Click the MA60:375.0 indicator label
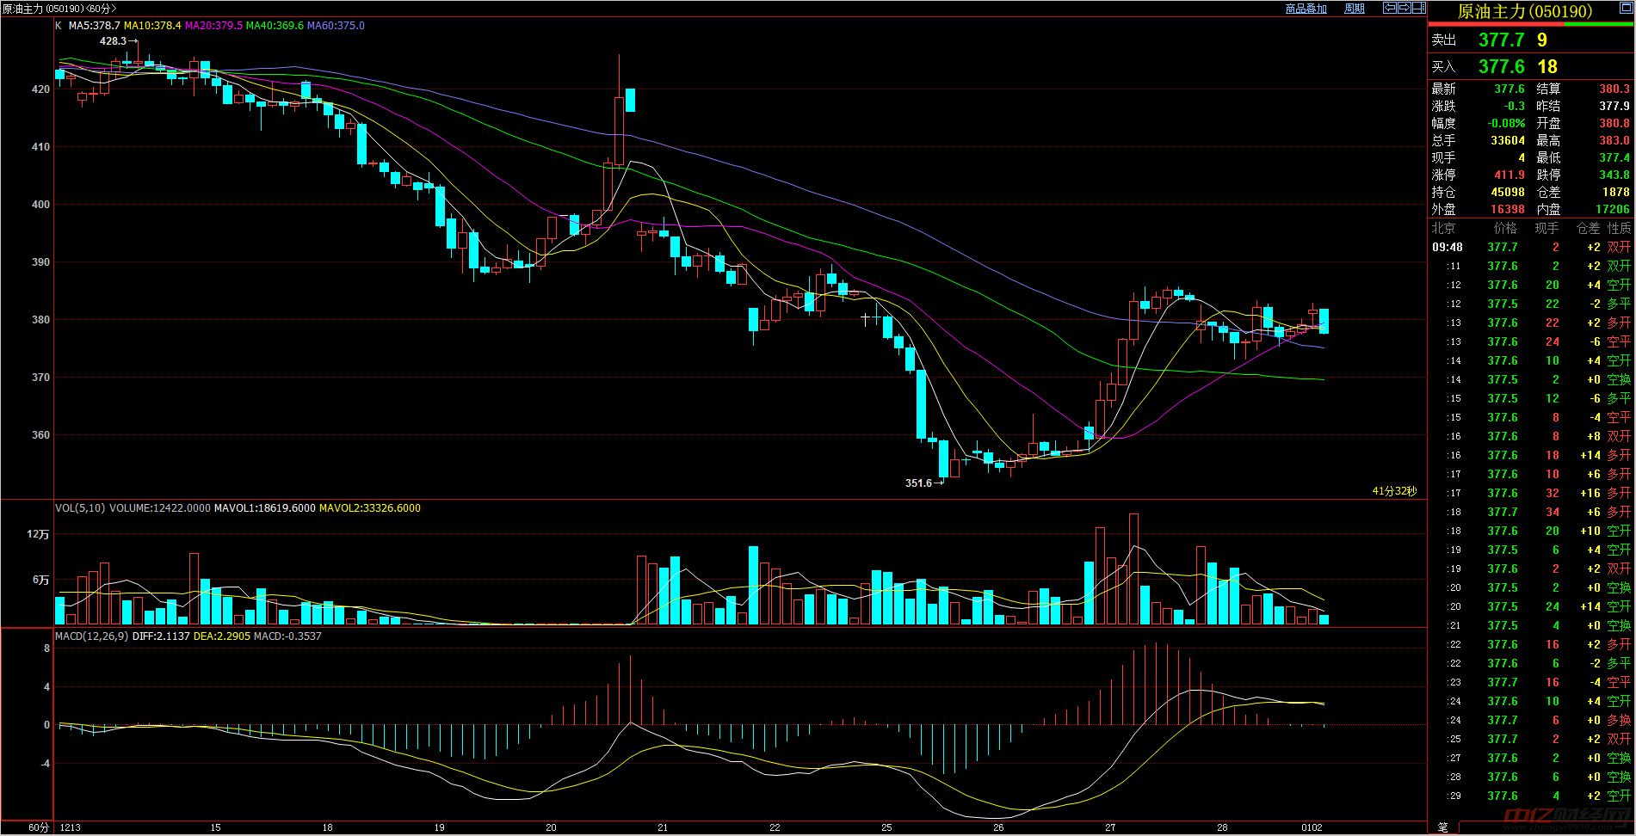 click(x=336, y=26)
